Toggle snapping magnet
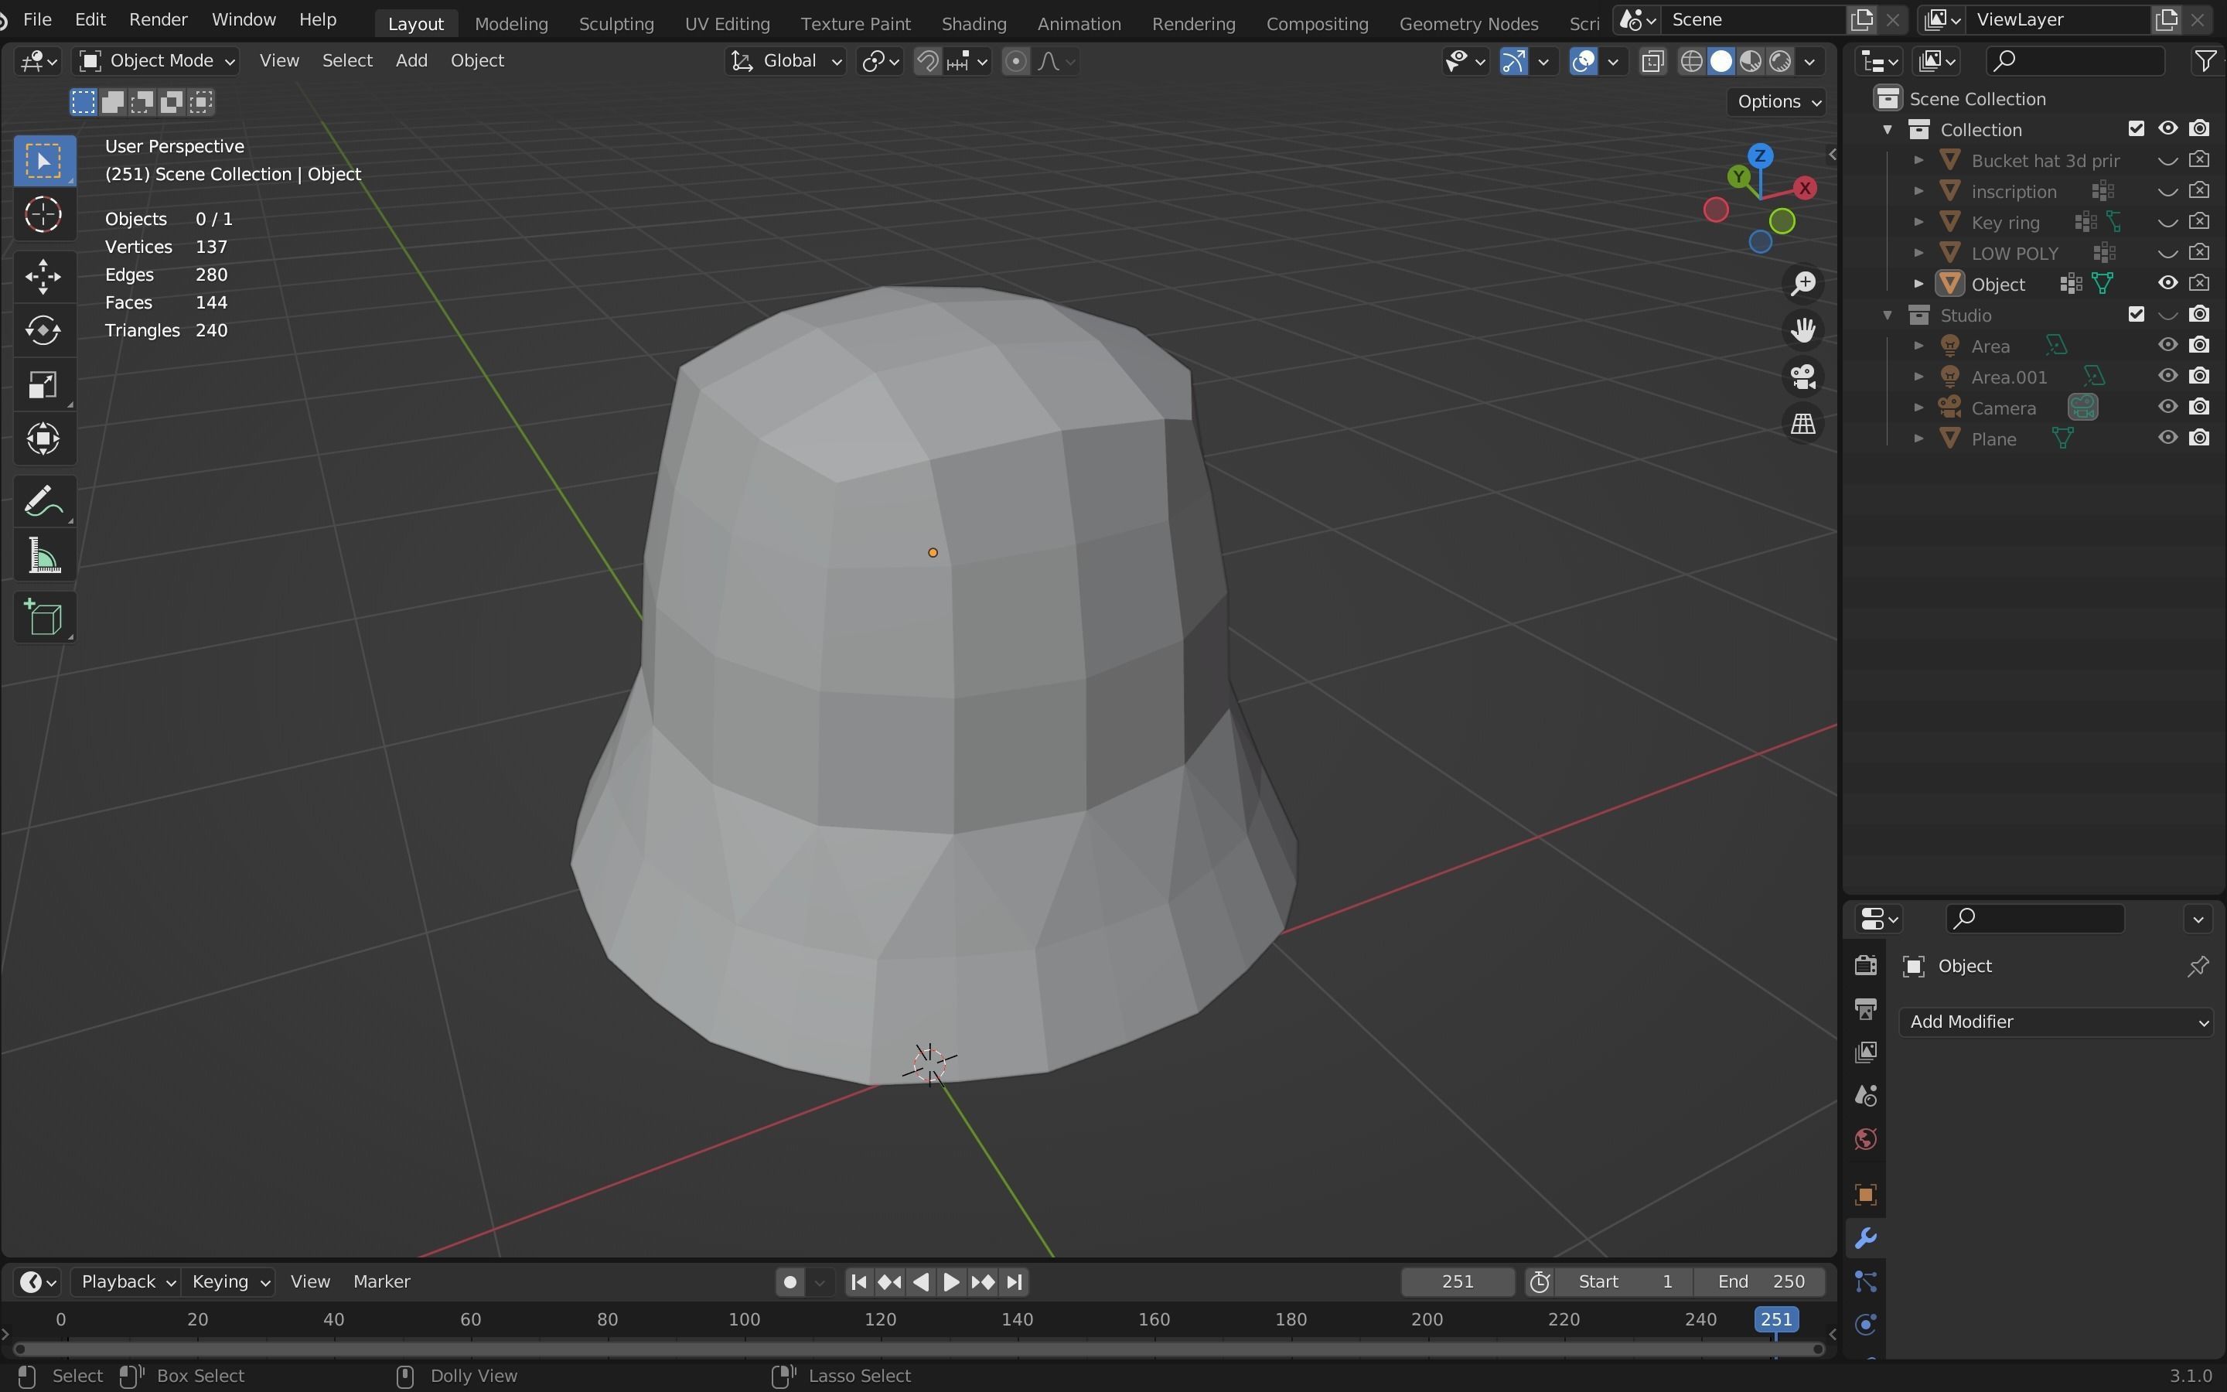This screenshot has width=2227, height=1392. click(929, 62)
